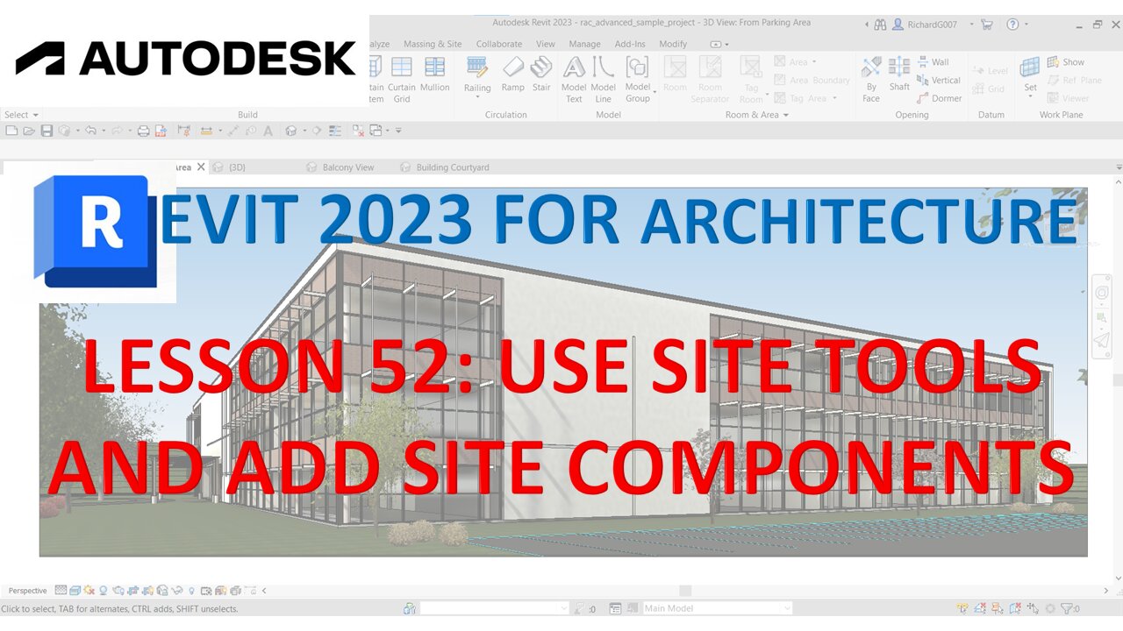The width and height of the screenshot is (1123, 631).
Task: Open the View ribbon tab
Action: point(546,44)
